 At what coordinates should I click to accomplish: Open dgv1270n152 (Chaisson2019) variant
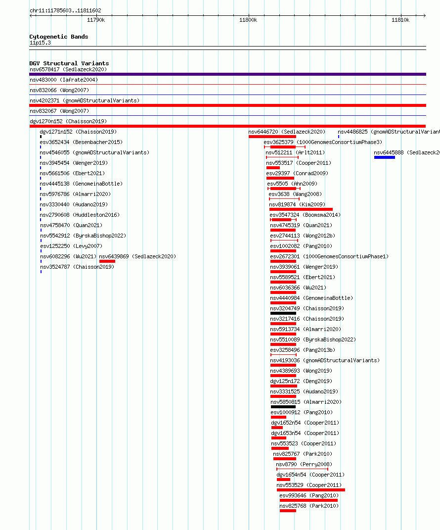68,121
